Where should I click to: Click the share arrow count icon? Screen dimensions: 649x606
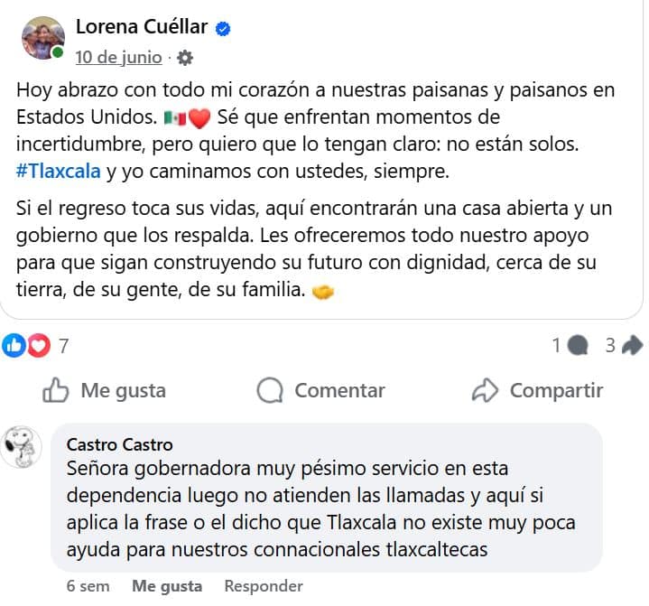pos(632,344)
